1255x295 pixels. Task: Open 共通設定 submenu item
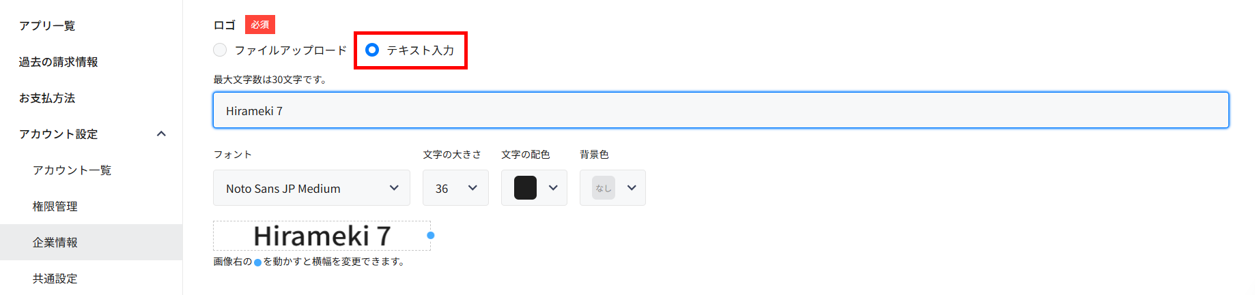[55, 279]
